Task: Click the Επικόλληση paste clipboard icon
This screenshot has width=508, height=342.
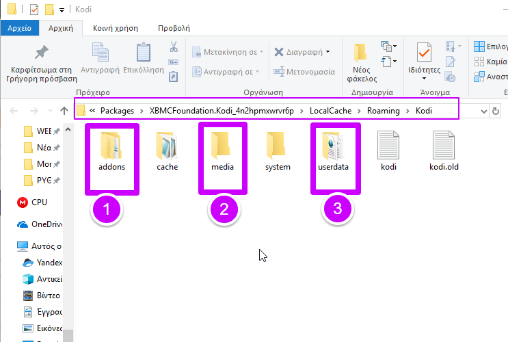Action: point(144,58)
